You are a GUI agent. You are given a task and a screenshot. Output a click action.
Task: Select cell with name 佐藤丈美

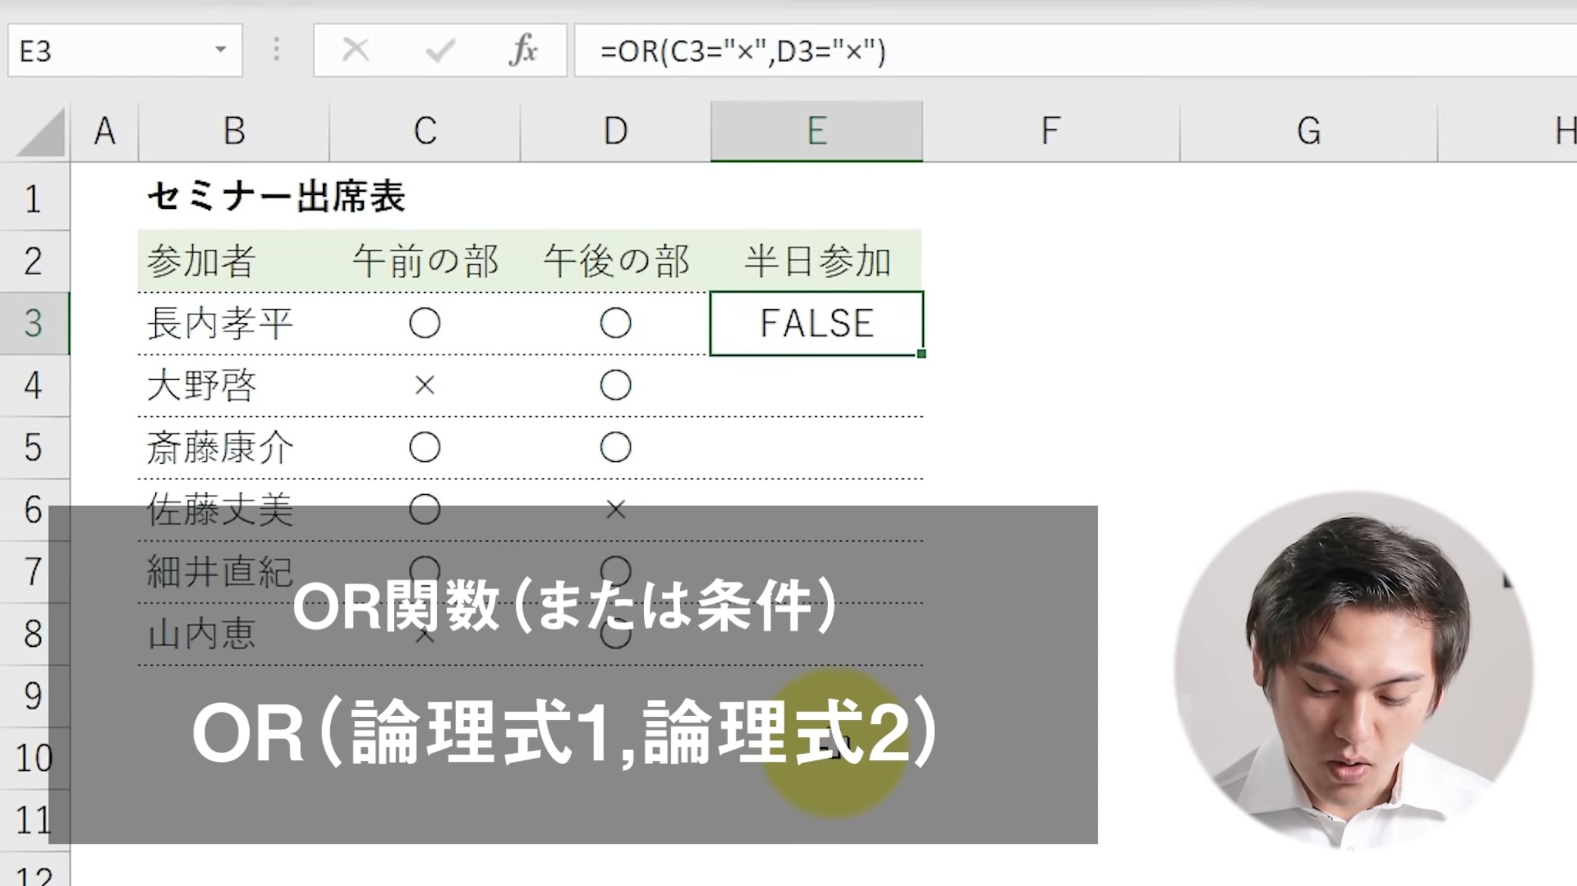point(234,509)
